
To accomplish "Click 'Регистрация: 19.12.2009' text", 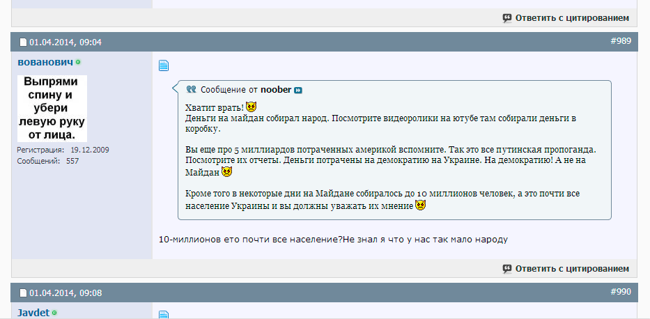I will point(63,150).
